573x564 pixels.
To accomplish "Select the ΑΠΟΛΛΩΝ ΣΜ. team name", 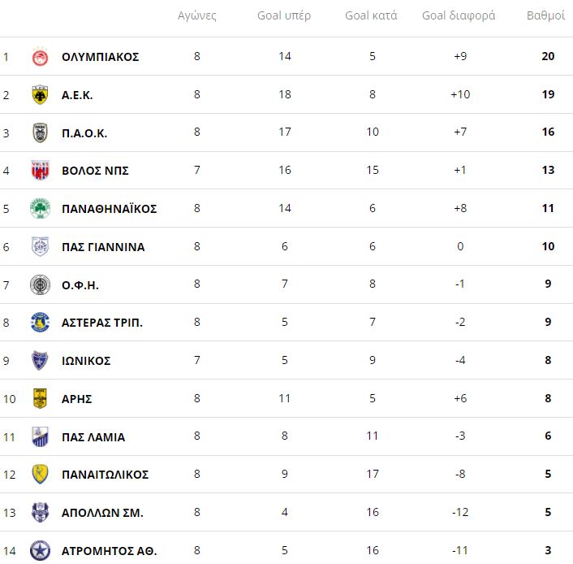I will 102,513.
